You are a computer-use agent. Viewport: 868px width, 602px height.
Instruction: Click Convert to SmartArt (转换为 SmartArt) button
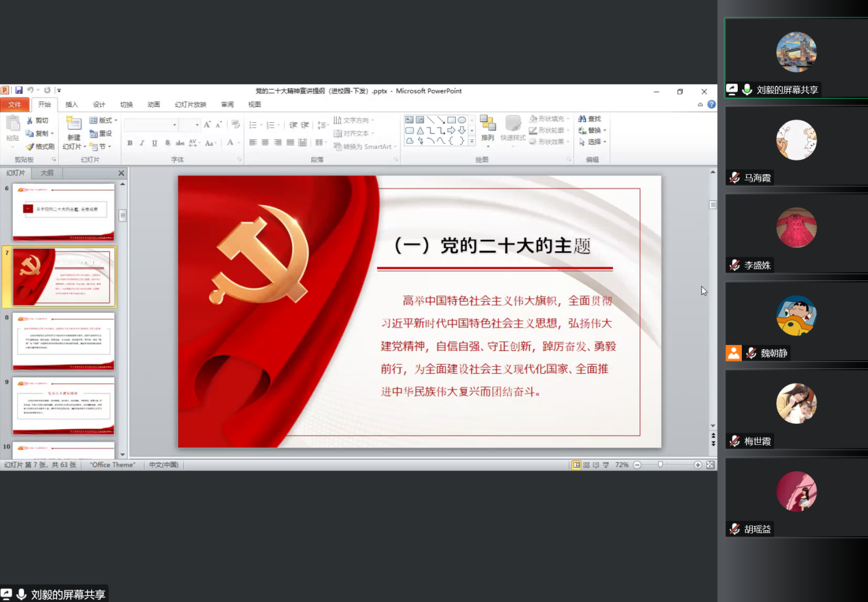point(365,147)
